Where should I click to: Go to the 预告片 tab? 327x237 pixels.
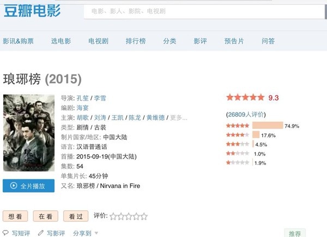pyautogui.click(x=234, y=41)
